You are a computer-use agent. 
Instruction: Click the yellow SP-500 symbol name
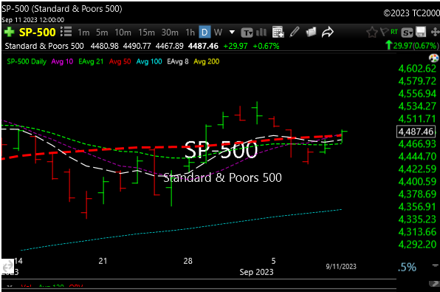coord(38,33)
